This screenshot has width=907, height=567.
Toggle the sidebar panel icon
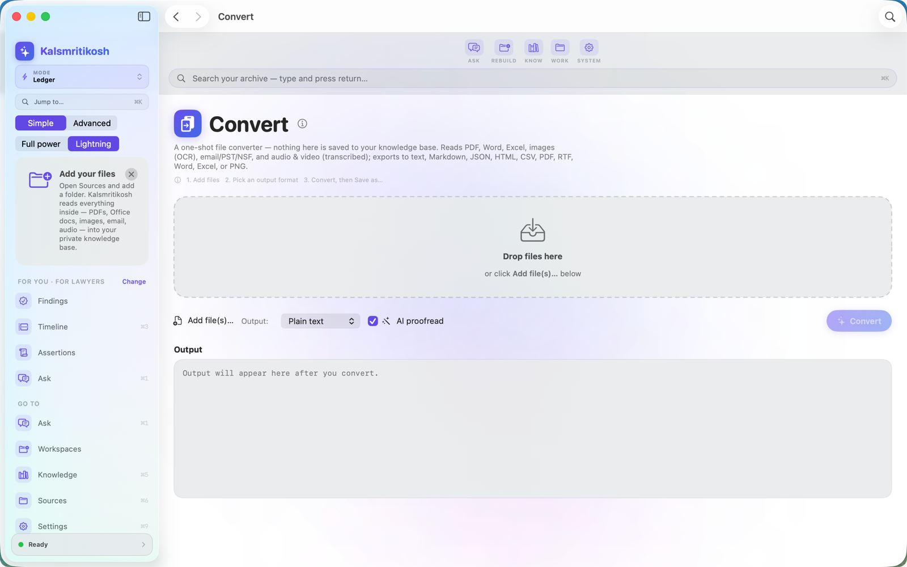click(x=144, y=16)
